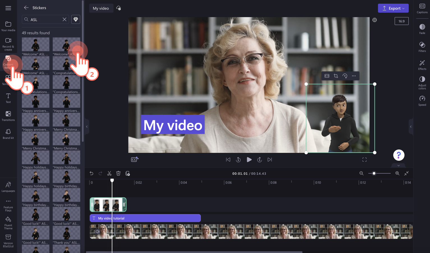
Task: Open Your media tab
Action: (8, 26)
